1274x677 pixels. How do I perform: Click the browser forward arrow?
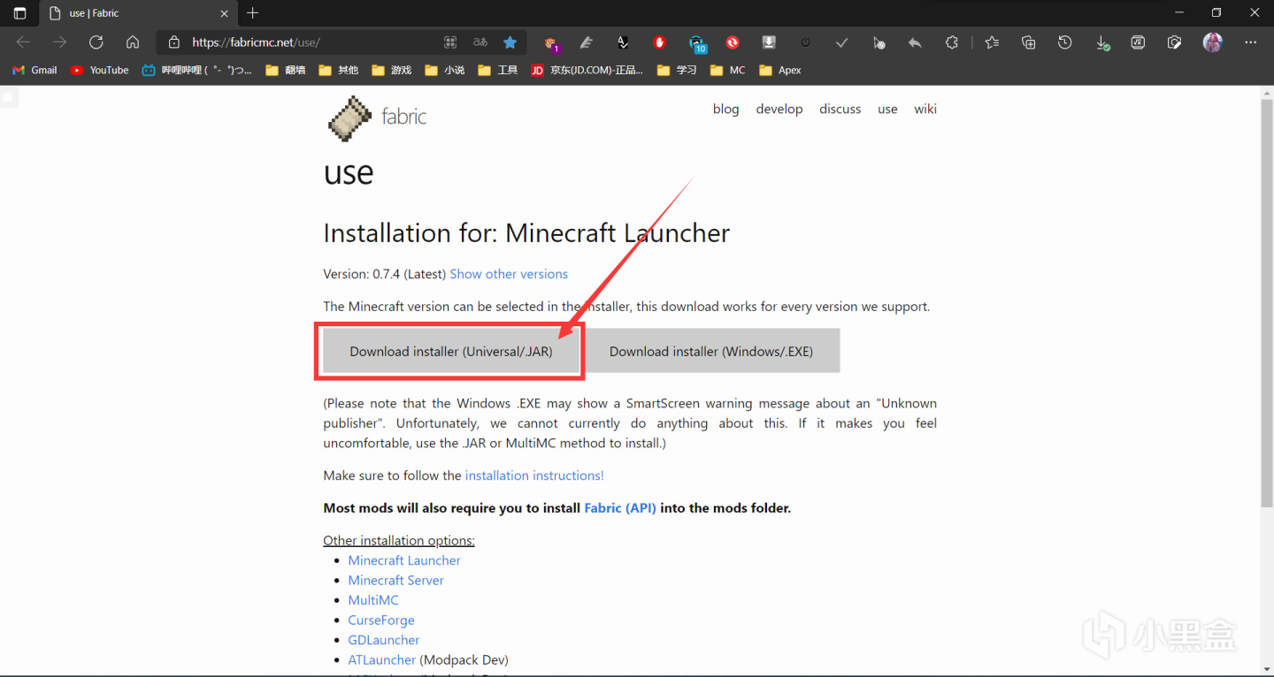59,42
